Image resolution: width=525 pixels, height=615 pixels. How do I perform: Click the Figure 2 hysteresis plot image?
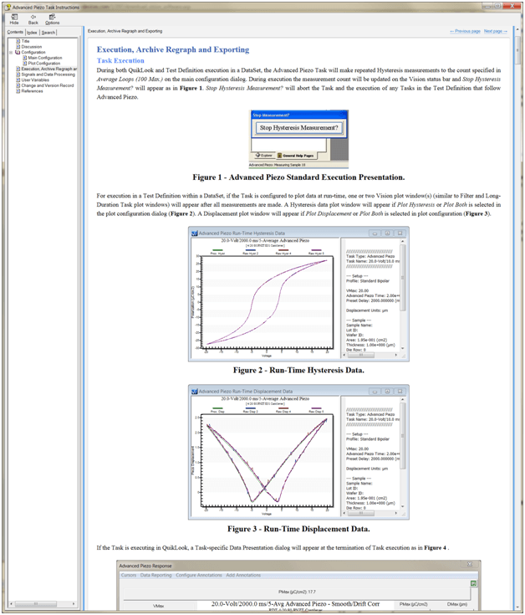pos(298,294)
